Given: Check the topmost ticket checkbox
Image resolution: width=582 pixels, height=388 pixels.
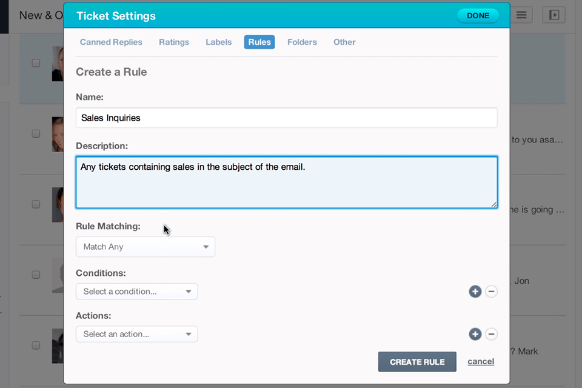Looking at the screenshot, I should pos(36,62).
